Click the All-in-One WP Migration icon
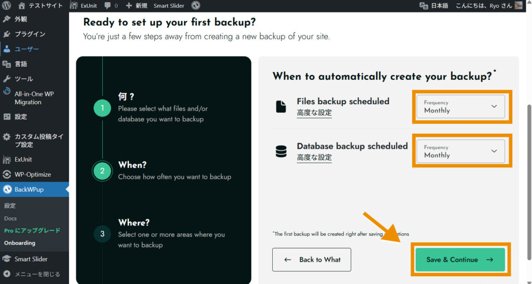The width and height of the screenshot is (532, 284). tap(7, 91)
